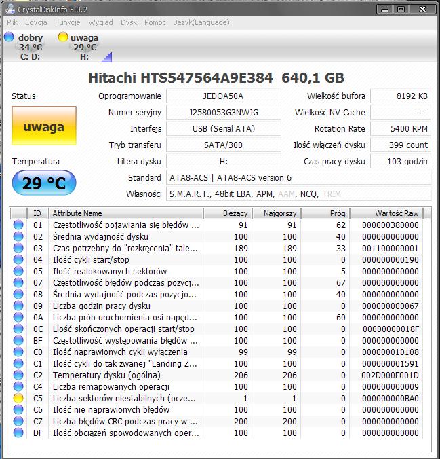The image size is (440, 459).
Task: Maximize the CrystalDiskInfo window
Action: point(401,10)
